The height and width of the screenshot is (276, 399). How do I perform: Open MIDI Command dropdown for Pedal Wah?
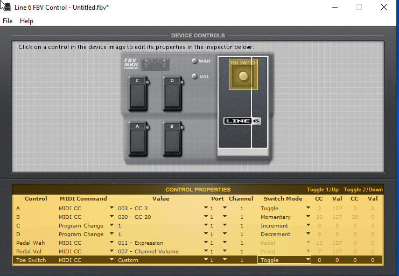tap(111, 243)
